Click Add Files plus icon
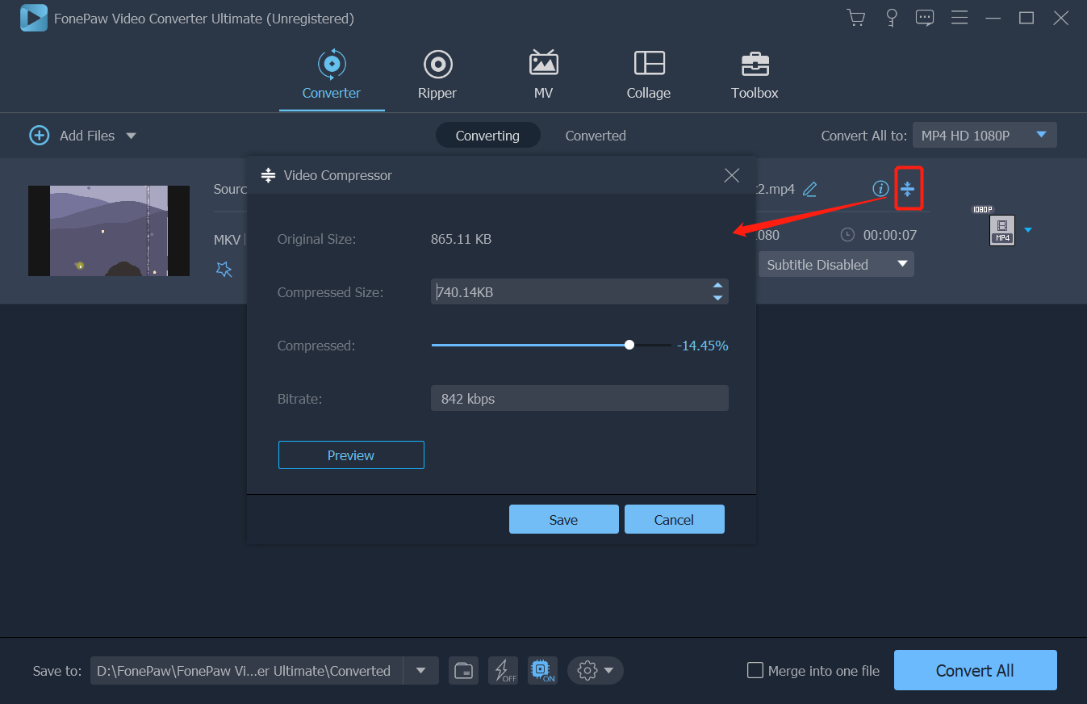 pos(39,136)
